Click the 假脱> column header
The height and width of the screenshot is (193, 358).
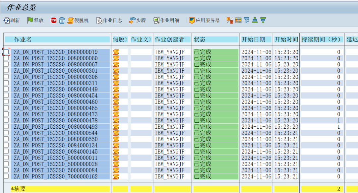click(x=120, y=39)
